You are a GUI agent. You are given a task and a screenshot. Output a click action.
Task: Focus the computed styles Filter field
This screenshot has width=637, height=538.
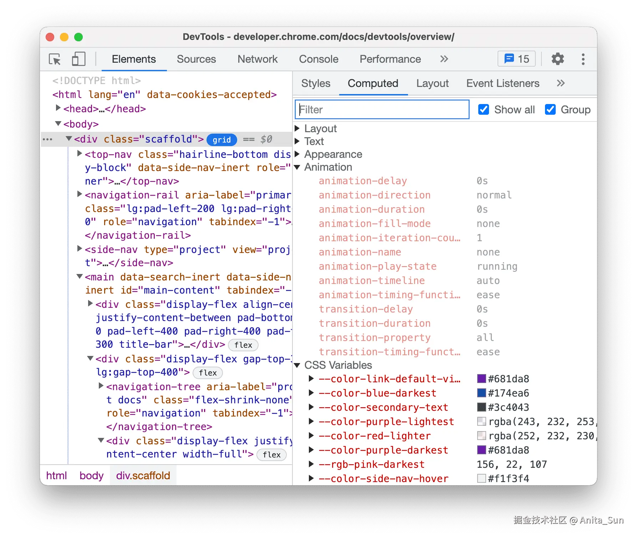tap(382, 109)
